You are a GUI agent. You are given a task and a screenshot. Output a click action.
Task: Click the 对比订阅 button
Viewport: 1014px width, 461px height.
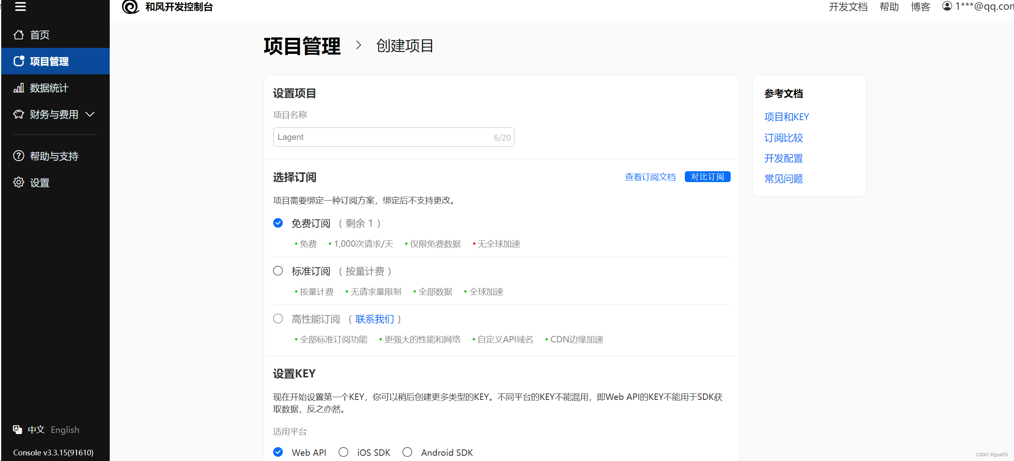707,177
